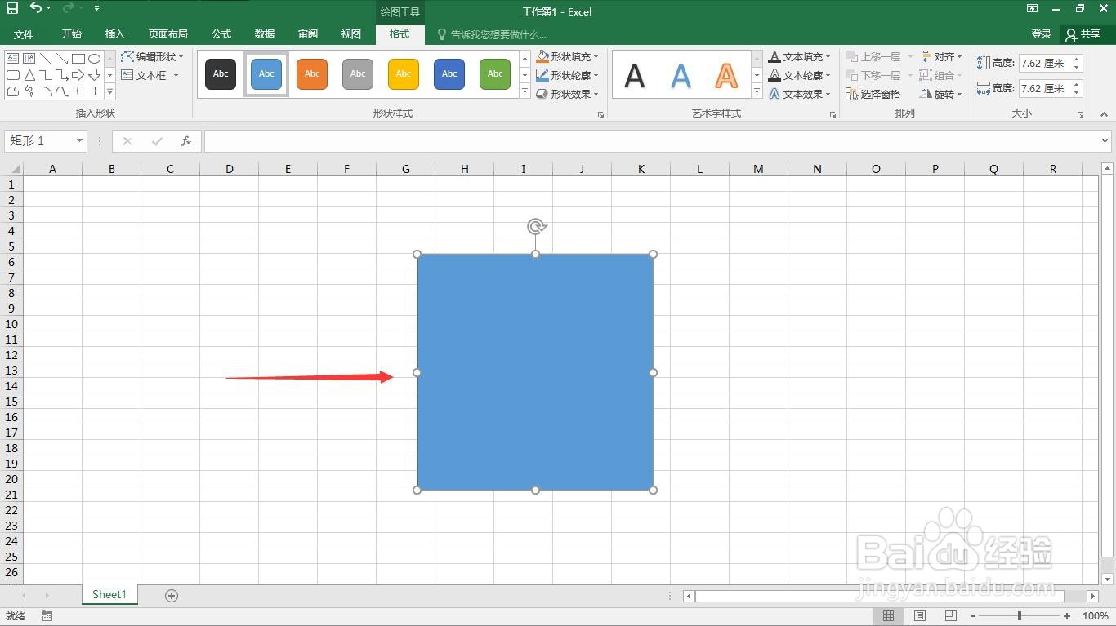This screenshot has width=1116, height=626.
Task: Open Rotate (旋转) dropdown
Action: pyautogui.click(x=941, y=94)
